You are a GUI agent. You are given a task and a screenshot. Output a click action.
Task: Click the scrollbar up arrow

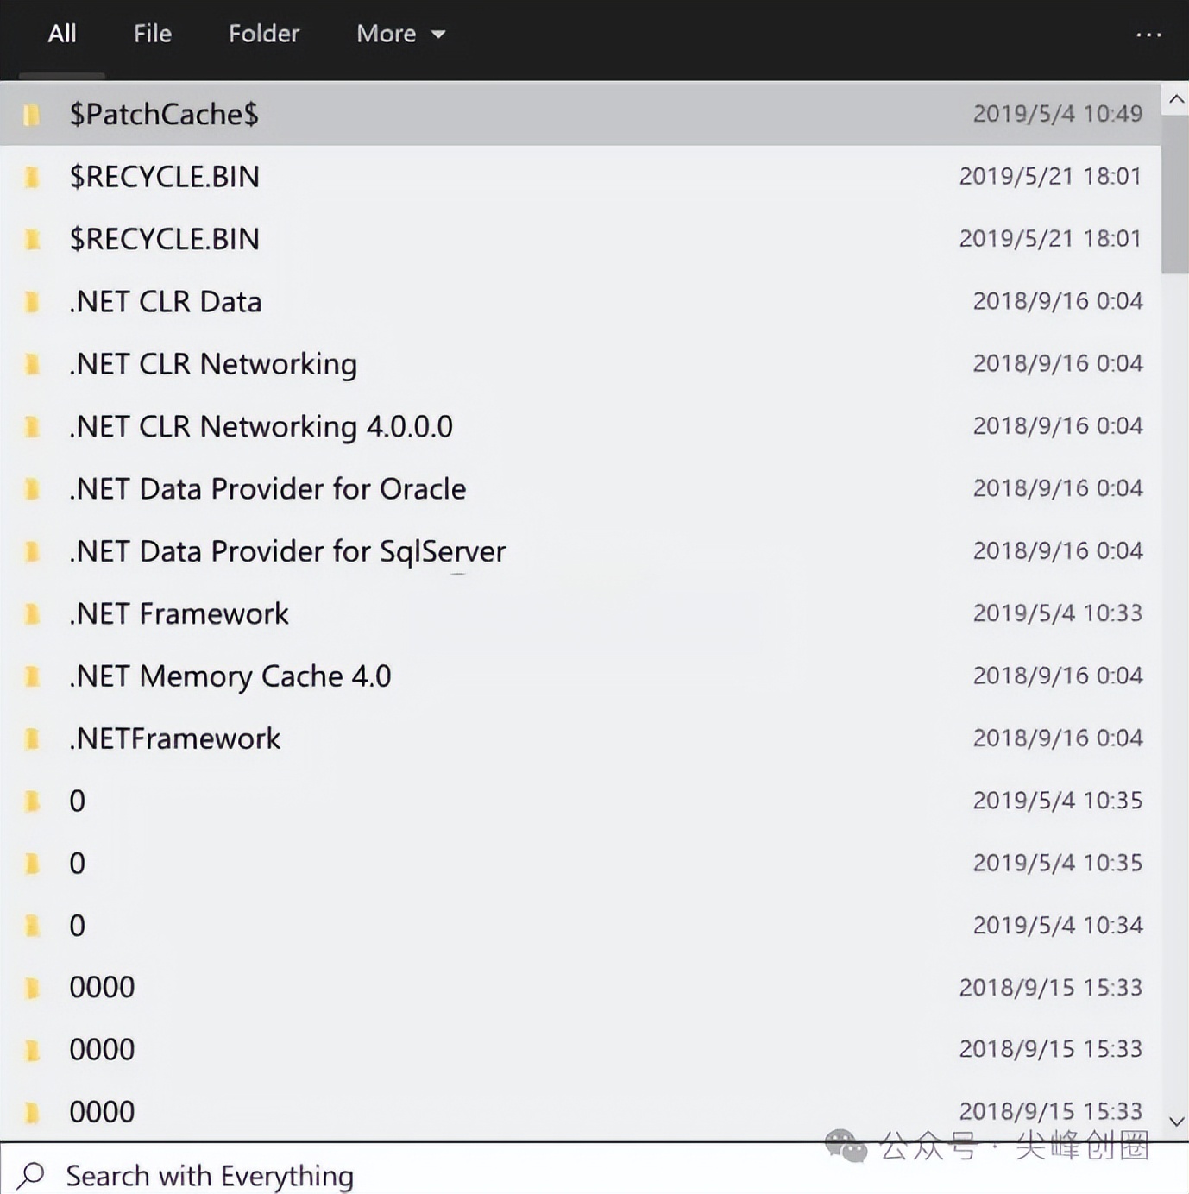tap(1175, 99)
